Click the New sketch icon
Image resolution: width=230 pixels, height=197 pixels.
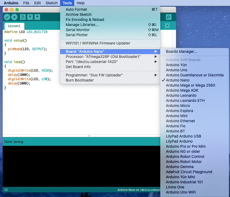click(23, 17)
